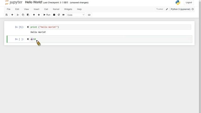Open the Cell menu
The height and width of the screenshot is (113, 201).
46,9
